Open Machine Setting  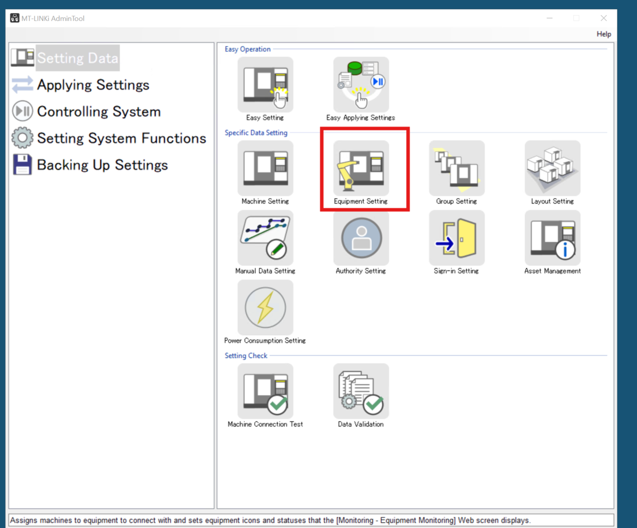click(265, 168)
